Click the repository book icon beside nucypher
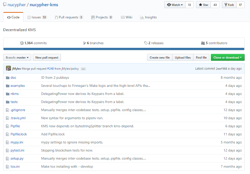 click(5, 5)
